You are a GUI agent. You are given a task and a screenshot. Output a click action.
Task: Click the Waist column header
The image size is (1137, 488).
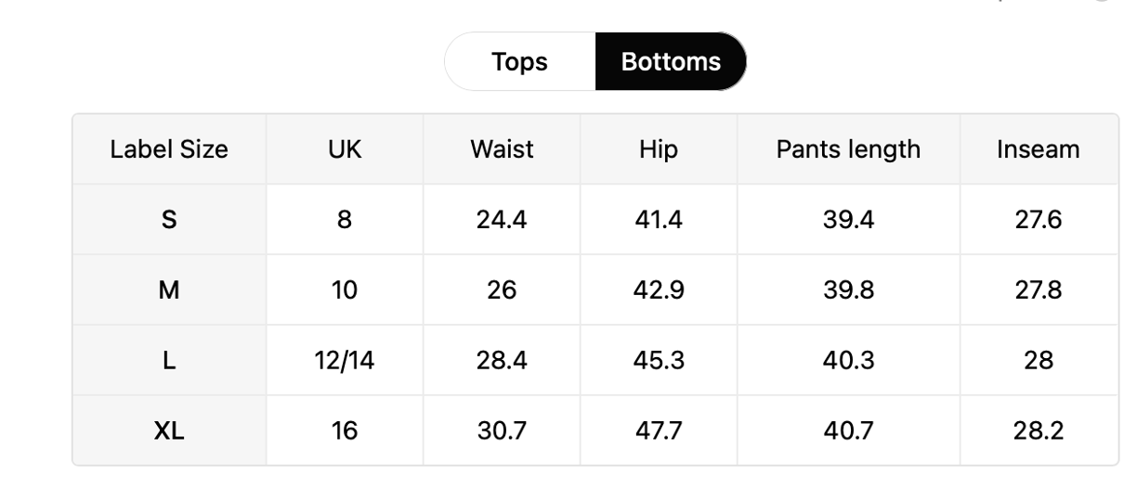click(502, 149)
